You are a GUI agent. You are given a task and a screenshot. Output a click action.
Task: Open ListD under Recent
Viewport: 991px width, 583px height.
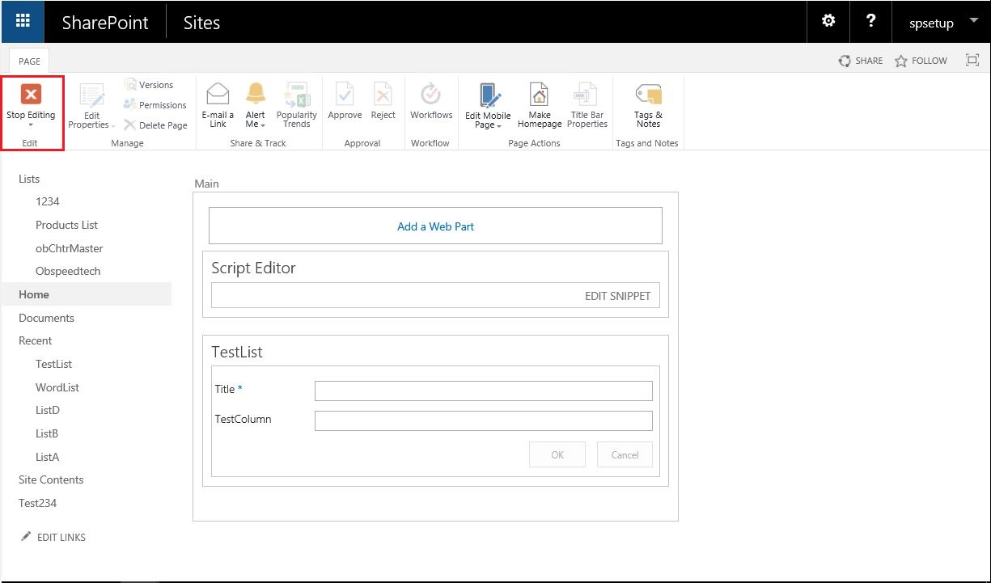48,410
